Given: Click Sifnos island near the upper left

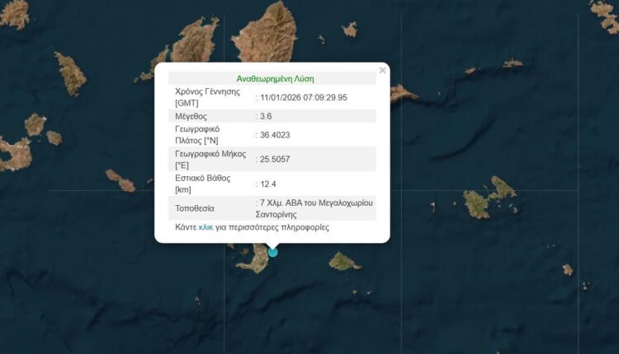Looking at the screenshot, I should (x=69, y=72).
